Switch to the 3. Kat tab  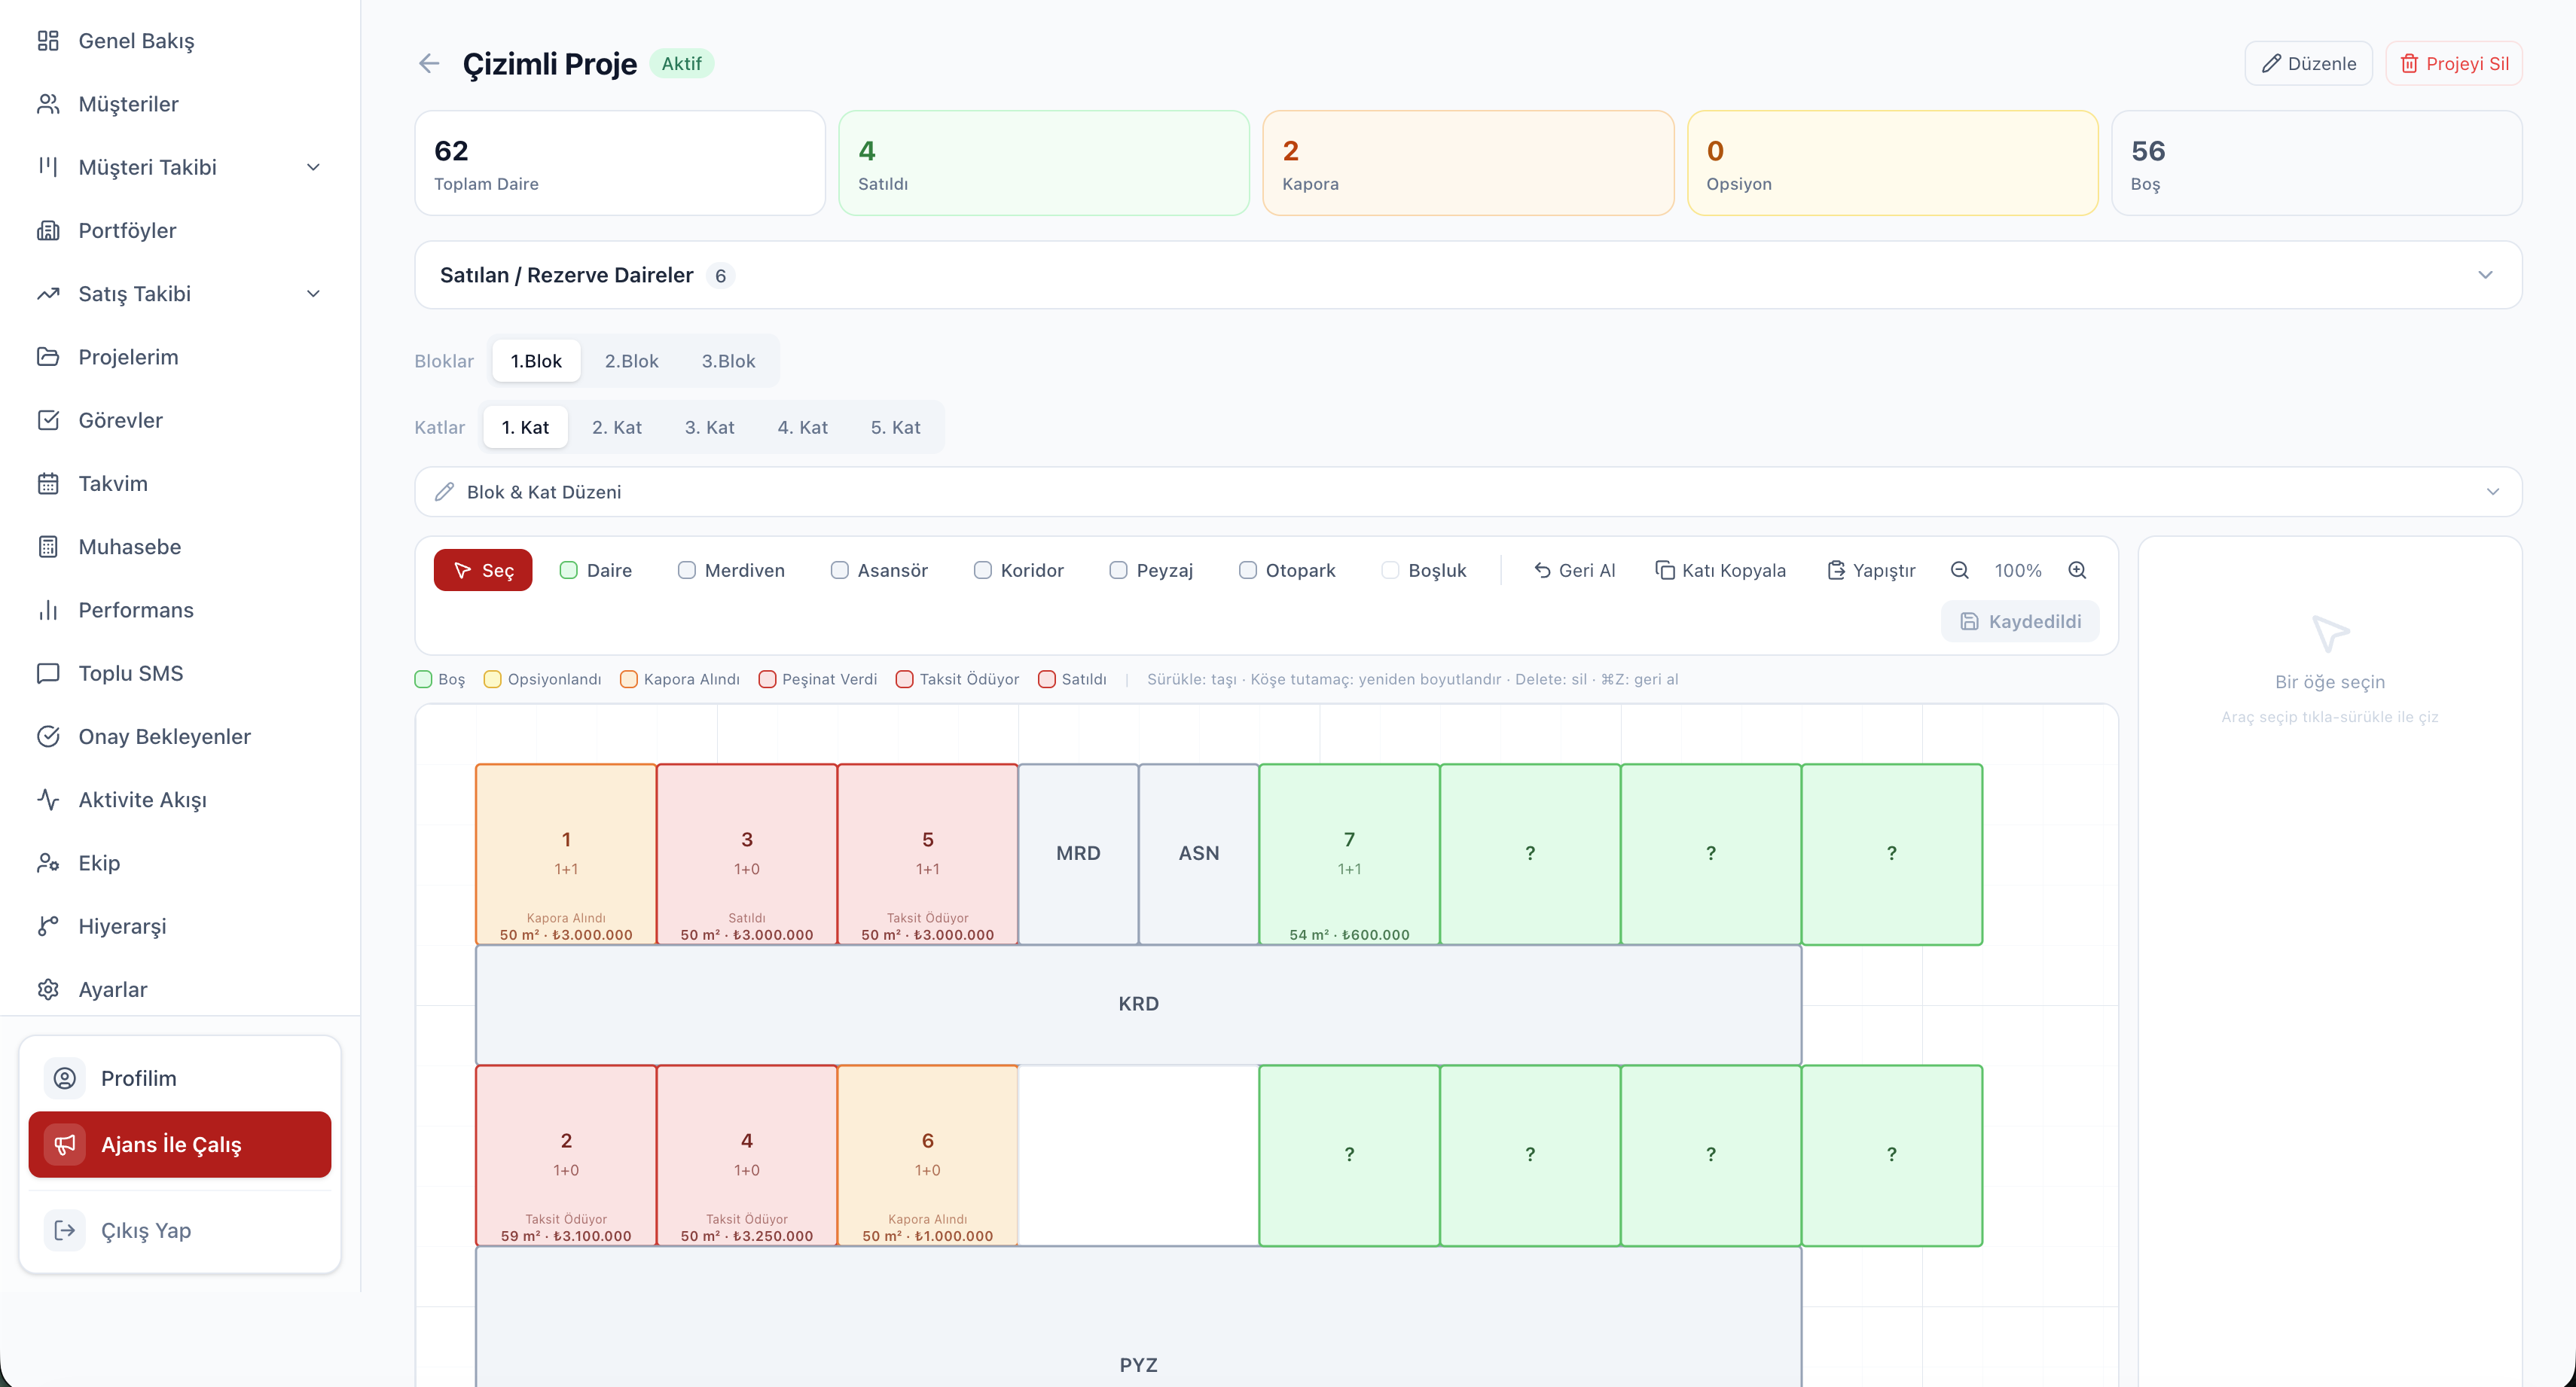pos(709,427)
